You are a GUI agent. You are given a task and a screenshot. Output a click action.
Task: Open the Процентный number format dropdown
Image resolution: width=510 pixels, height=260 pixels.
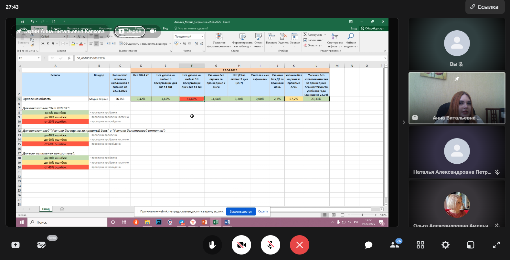pos(203,37)
